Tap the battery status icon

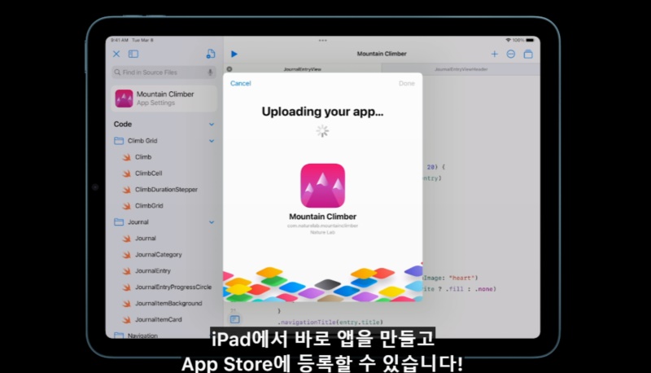point(530,40)
